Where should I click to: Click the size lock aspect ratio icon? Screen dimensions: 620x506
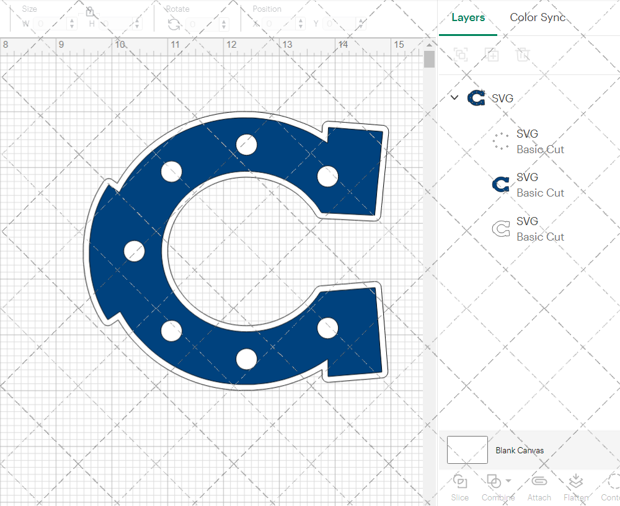pyautogui.click(x=90, y=12)
